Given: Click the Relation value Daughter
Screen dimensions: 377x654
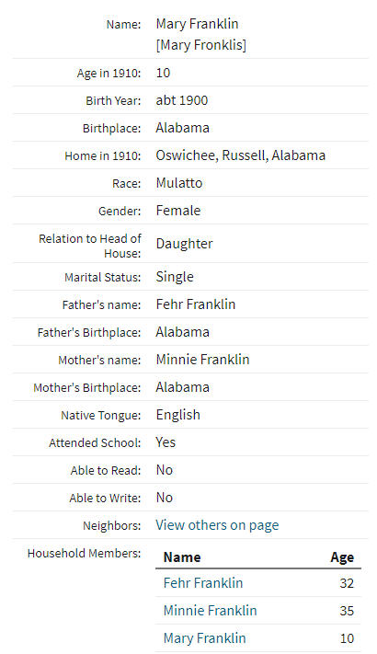Looking at the screenshot, I should [x=184, y=244].
